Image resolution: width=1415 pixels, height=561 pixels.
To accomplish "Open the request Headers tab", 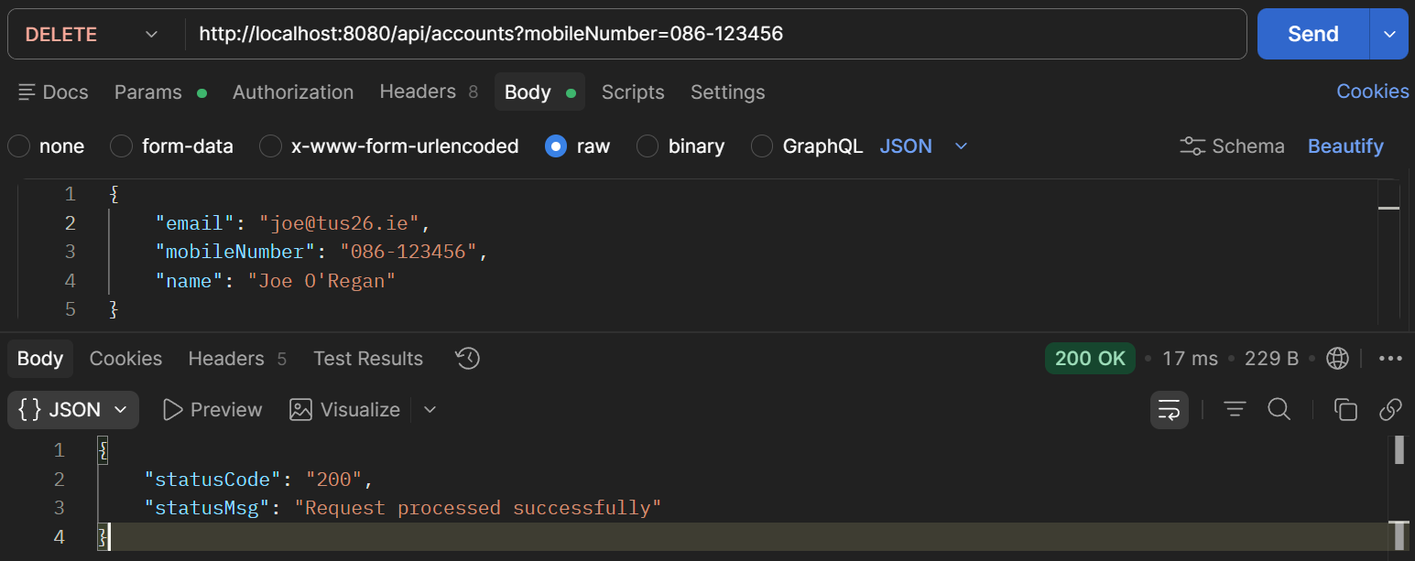I will (429, 92).
